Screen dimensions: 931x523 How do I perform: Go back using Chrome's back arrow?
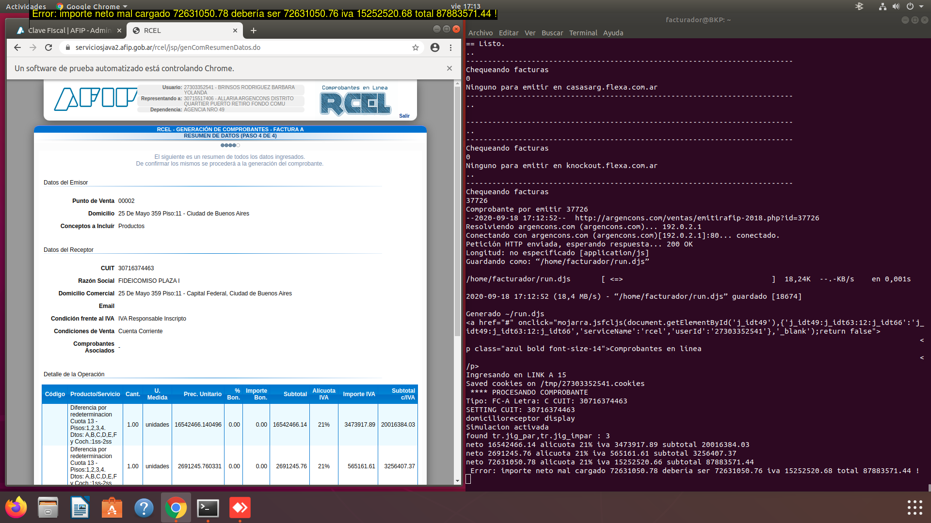click(17, 47)
